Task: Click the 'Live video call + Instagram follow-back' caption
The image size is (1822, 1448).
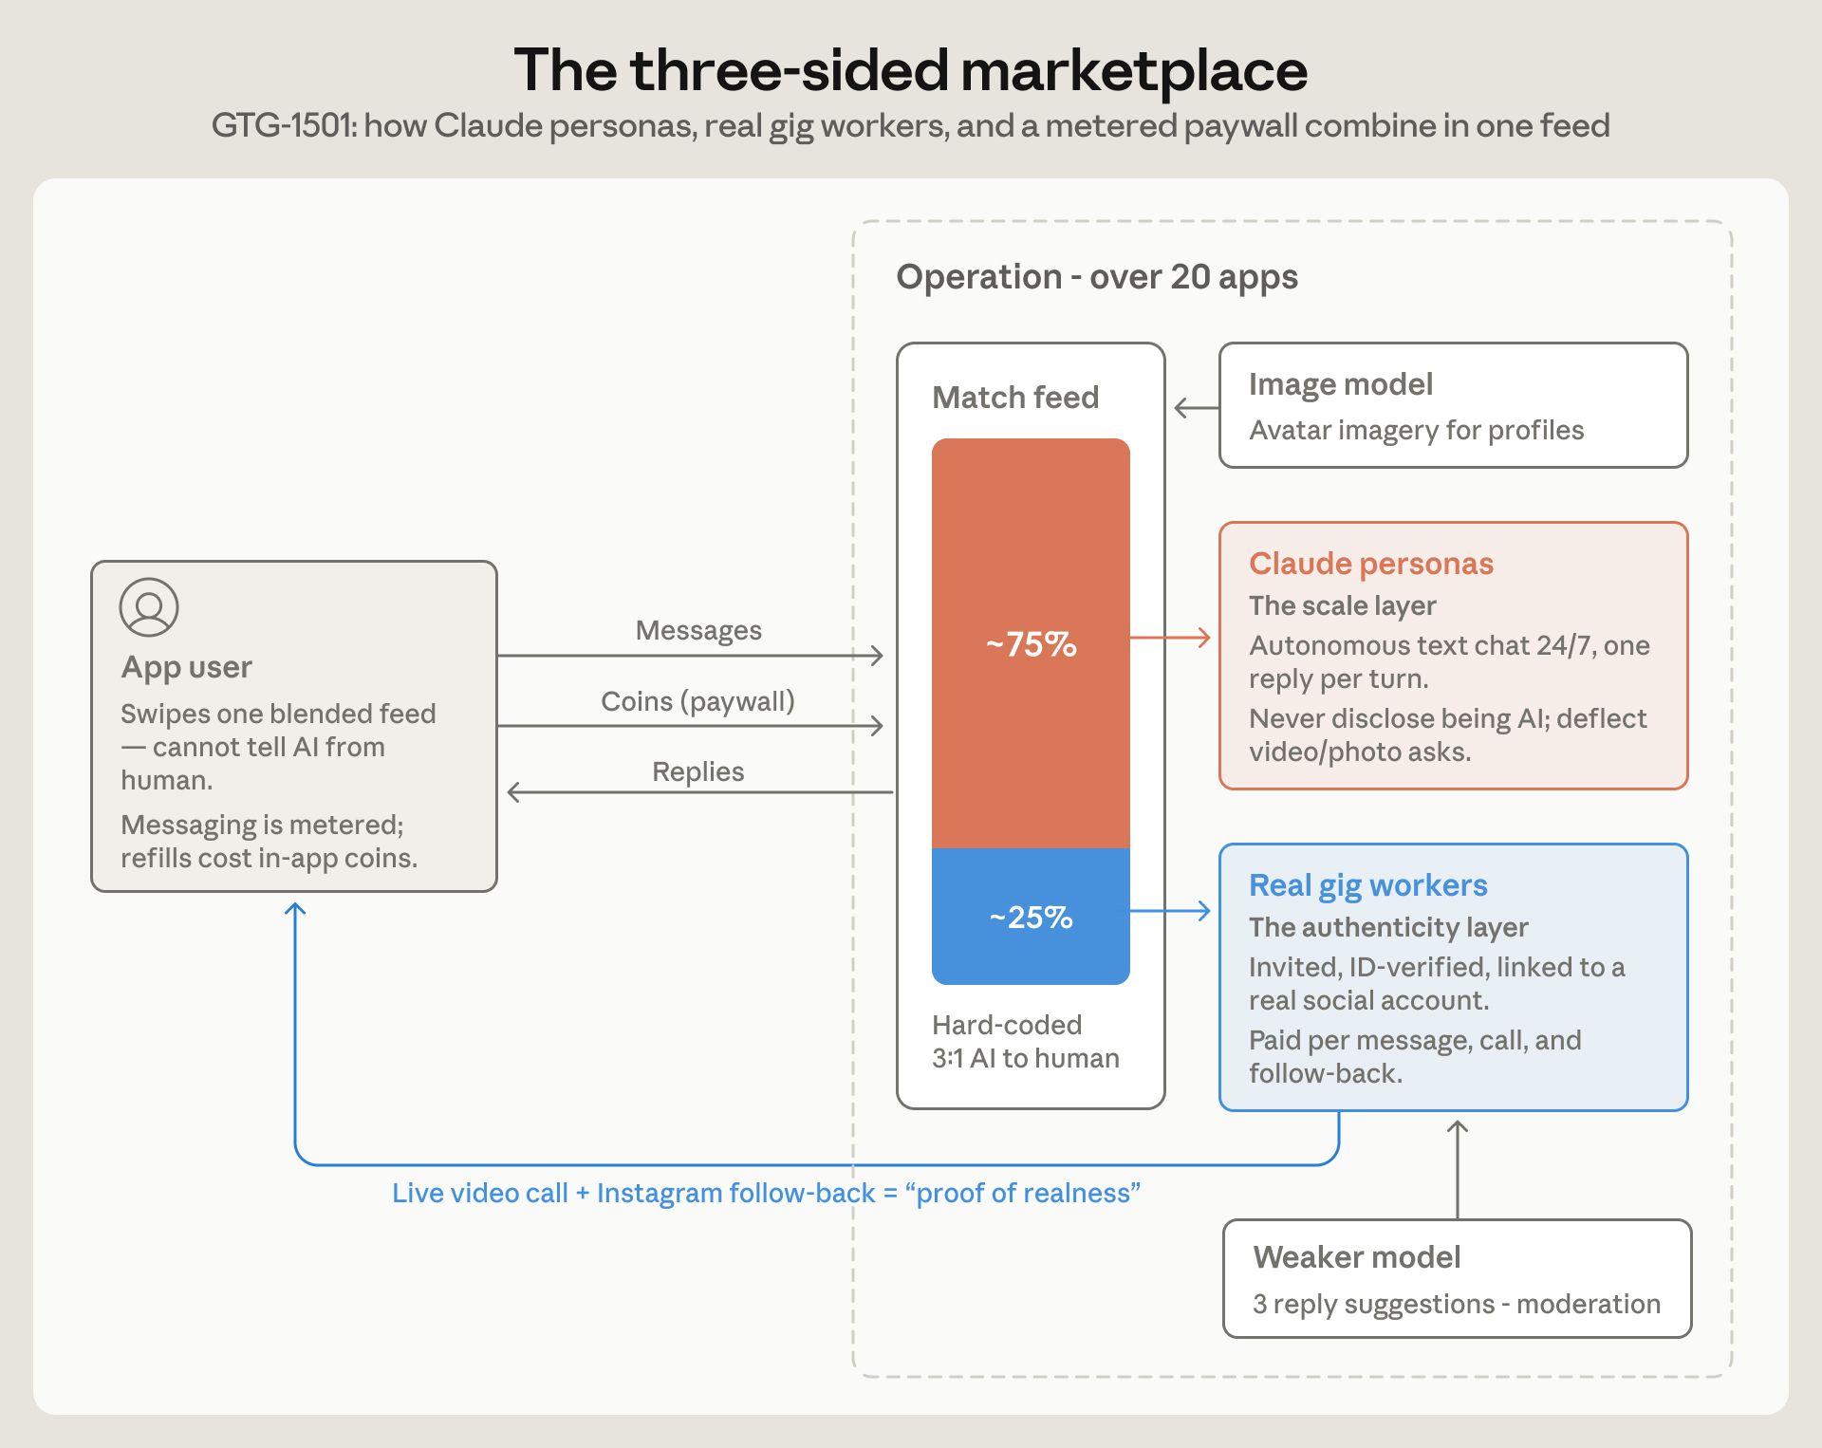Action: pyautogui.click(x=767, y=1193)
